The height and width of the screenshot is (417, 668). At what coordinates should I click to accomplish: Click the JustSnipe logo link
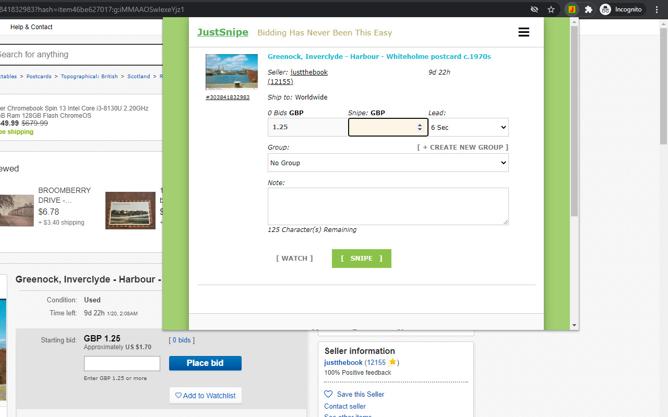[223, 32]
